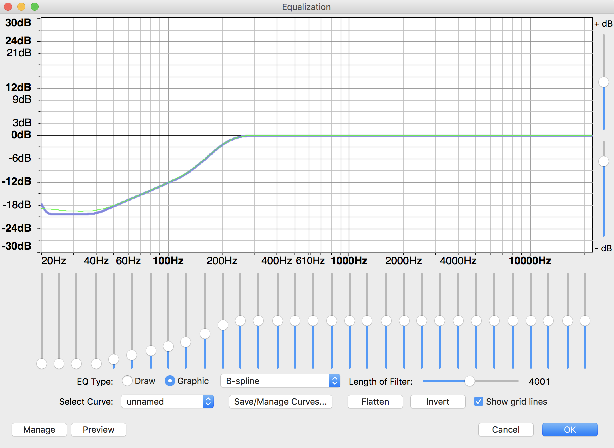This screenshot has width=614, height=448.
Task: Select the Draw EQ type radio button
Action: [x=127, y=381]
